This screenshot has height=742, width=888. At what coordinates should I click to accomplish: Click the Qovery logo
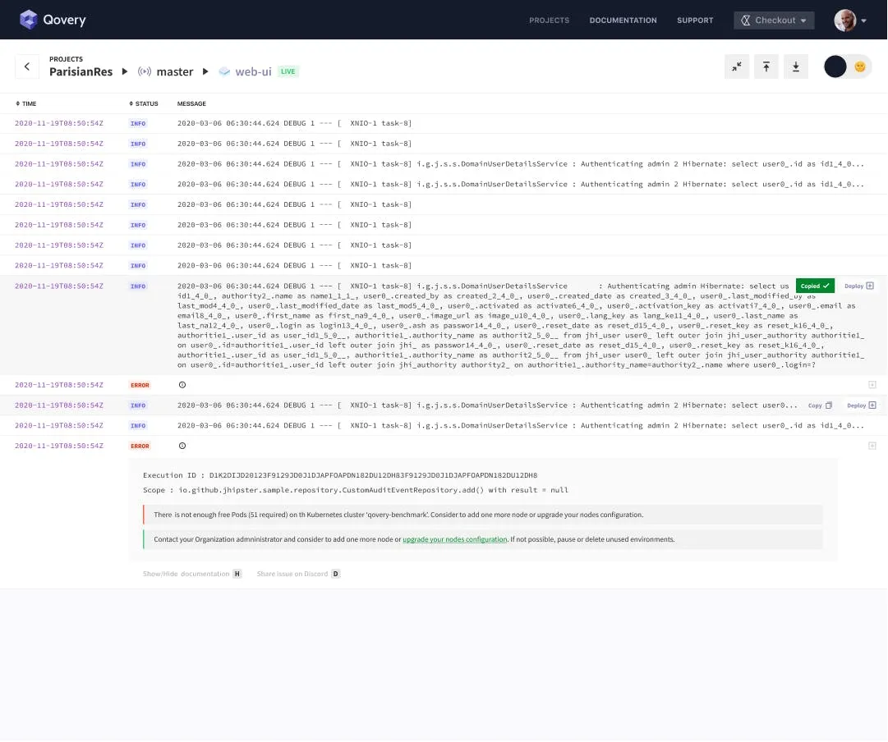[x=52, y=20]
